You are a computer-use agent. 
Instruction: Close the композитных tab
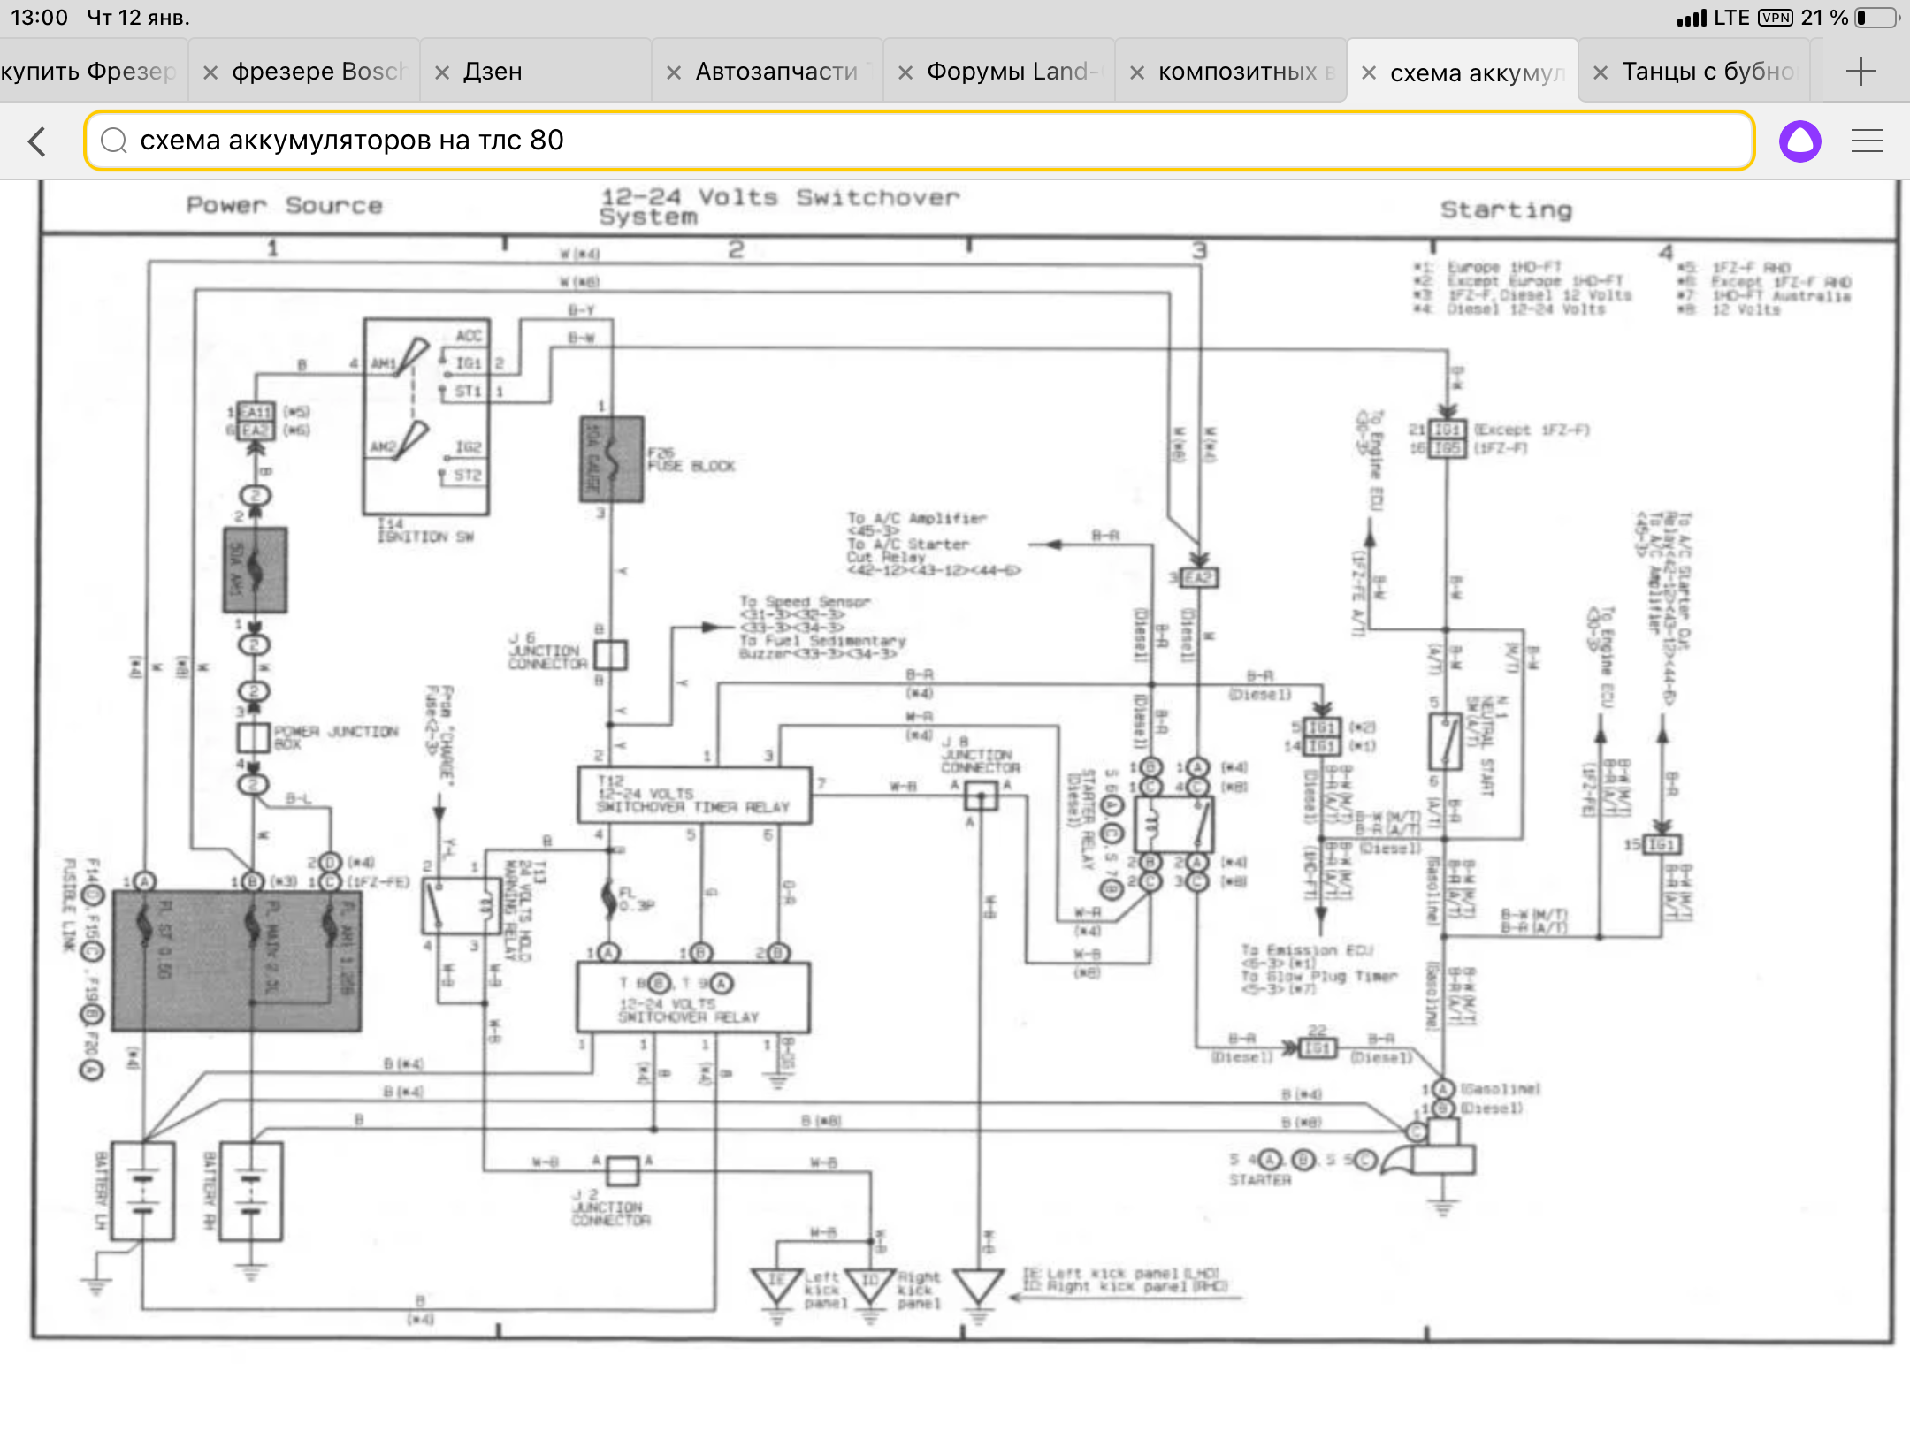(1137, 72)
